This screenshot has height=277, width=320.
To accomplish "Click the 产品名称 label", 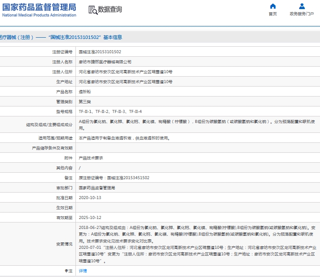I will [64, 92].
